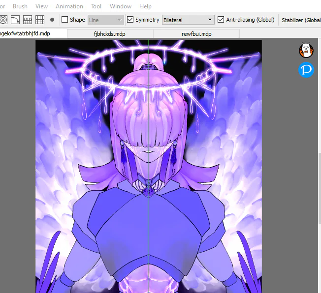Disable the Symmetry checkbox

point(130,20)
